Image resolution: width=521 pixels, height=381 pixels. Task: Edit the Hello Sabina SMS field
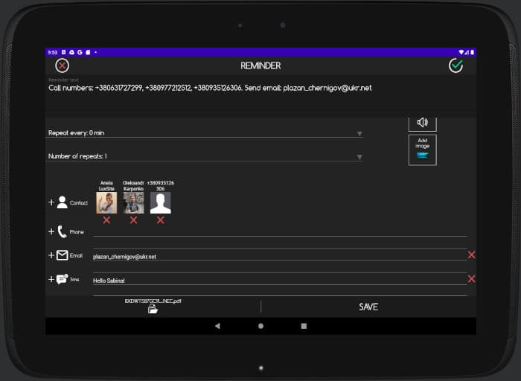tap(280, 281)
